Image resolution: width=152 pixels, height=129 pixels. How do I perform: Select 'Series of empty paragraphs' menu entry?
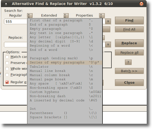[65, 63]
